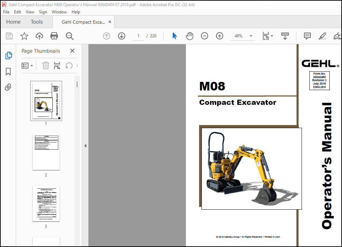
Task: Toggle the marquee zoom magnifier tool
Action: click(x=69, y=36)
